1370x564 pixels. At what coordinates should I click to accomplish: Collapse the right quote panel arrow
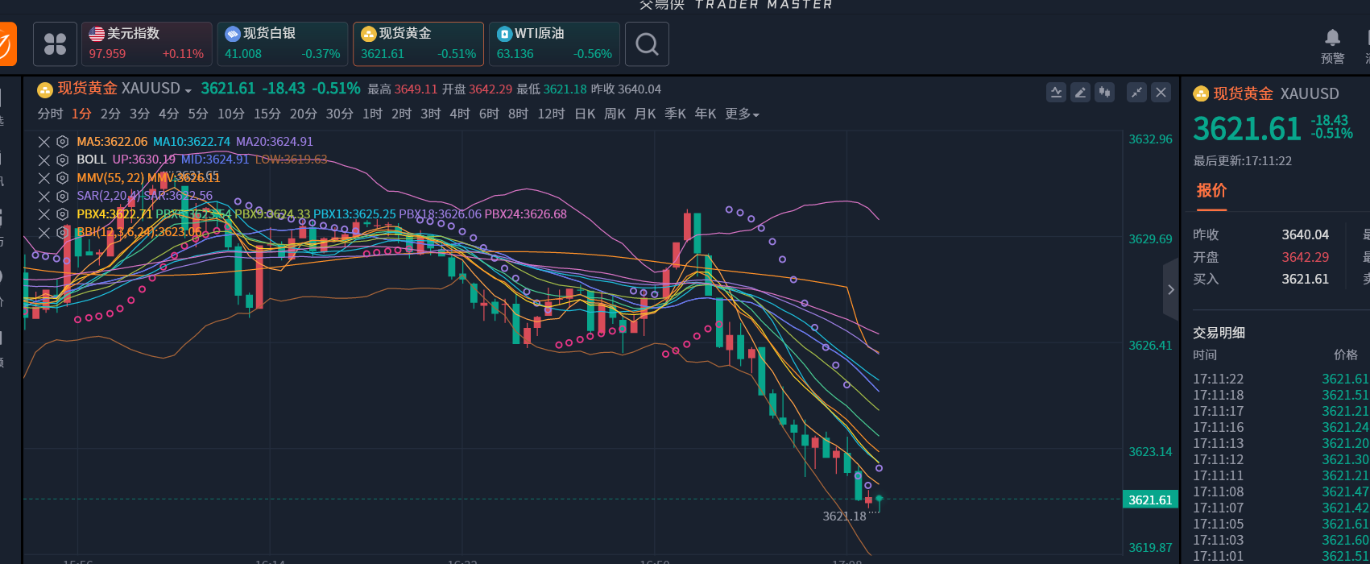pyautogui.click(x=1171, y=290)
